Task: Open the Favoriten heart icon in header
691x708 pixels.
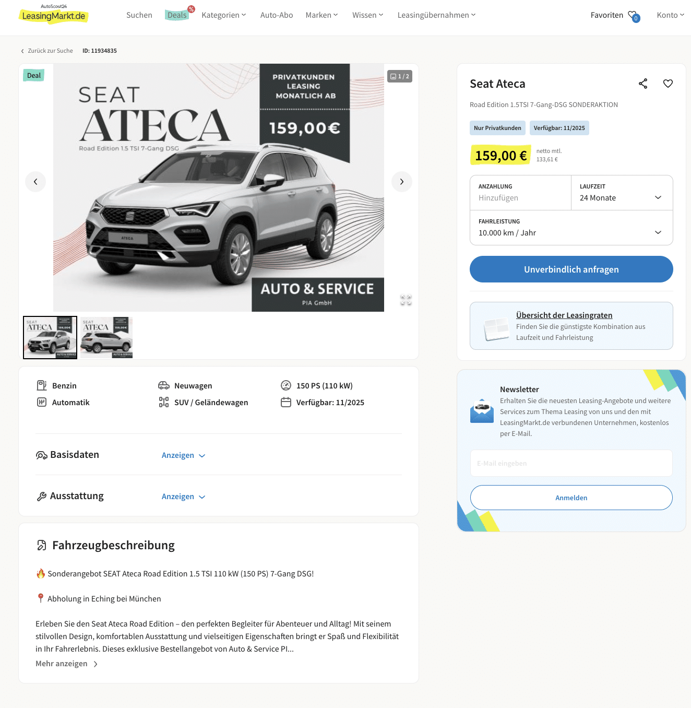Action: coord(634,16)
